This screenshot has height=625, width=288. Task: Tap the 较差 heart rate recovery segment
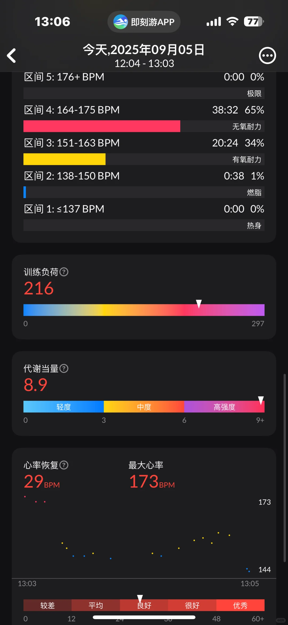[47, 605]
